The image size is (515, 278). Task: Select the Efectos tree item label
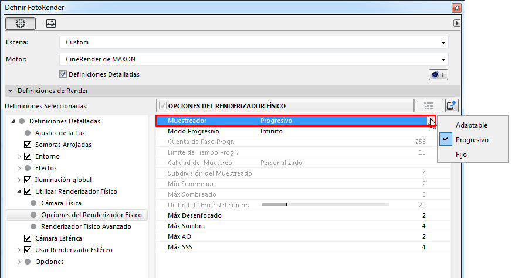coord(46,168)
